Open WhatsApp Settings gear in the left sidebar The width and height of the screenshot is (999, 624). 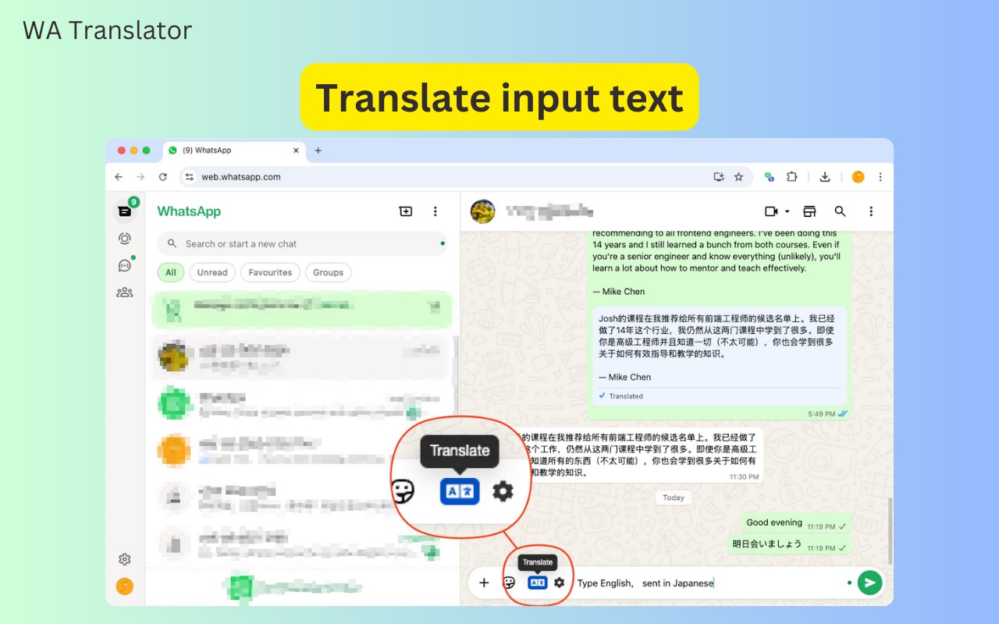[x=125, y=559]
